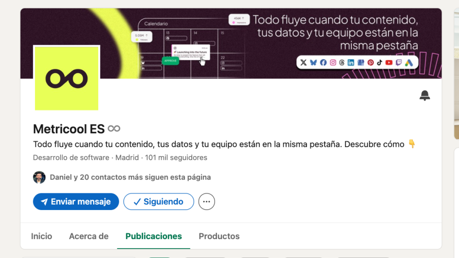Switch to the Inicio tab
The width and height of the screenshot is (459, 258).
[x=42, y=236]
